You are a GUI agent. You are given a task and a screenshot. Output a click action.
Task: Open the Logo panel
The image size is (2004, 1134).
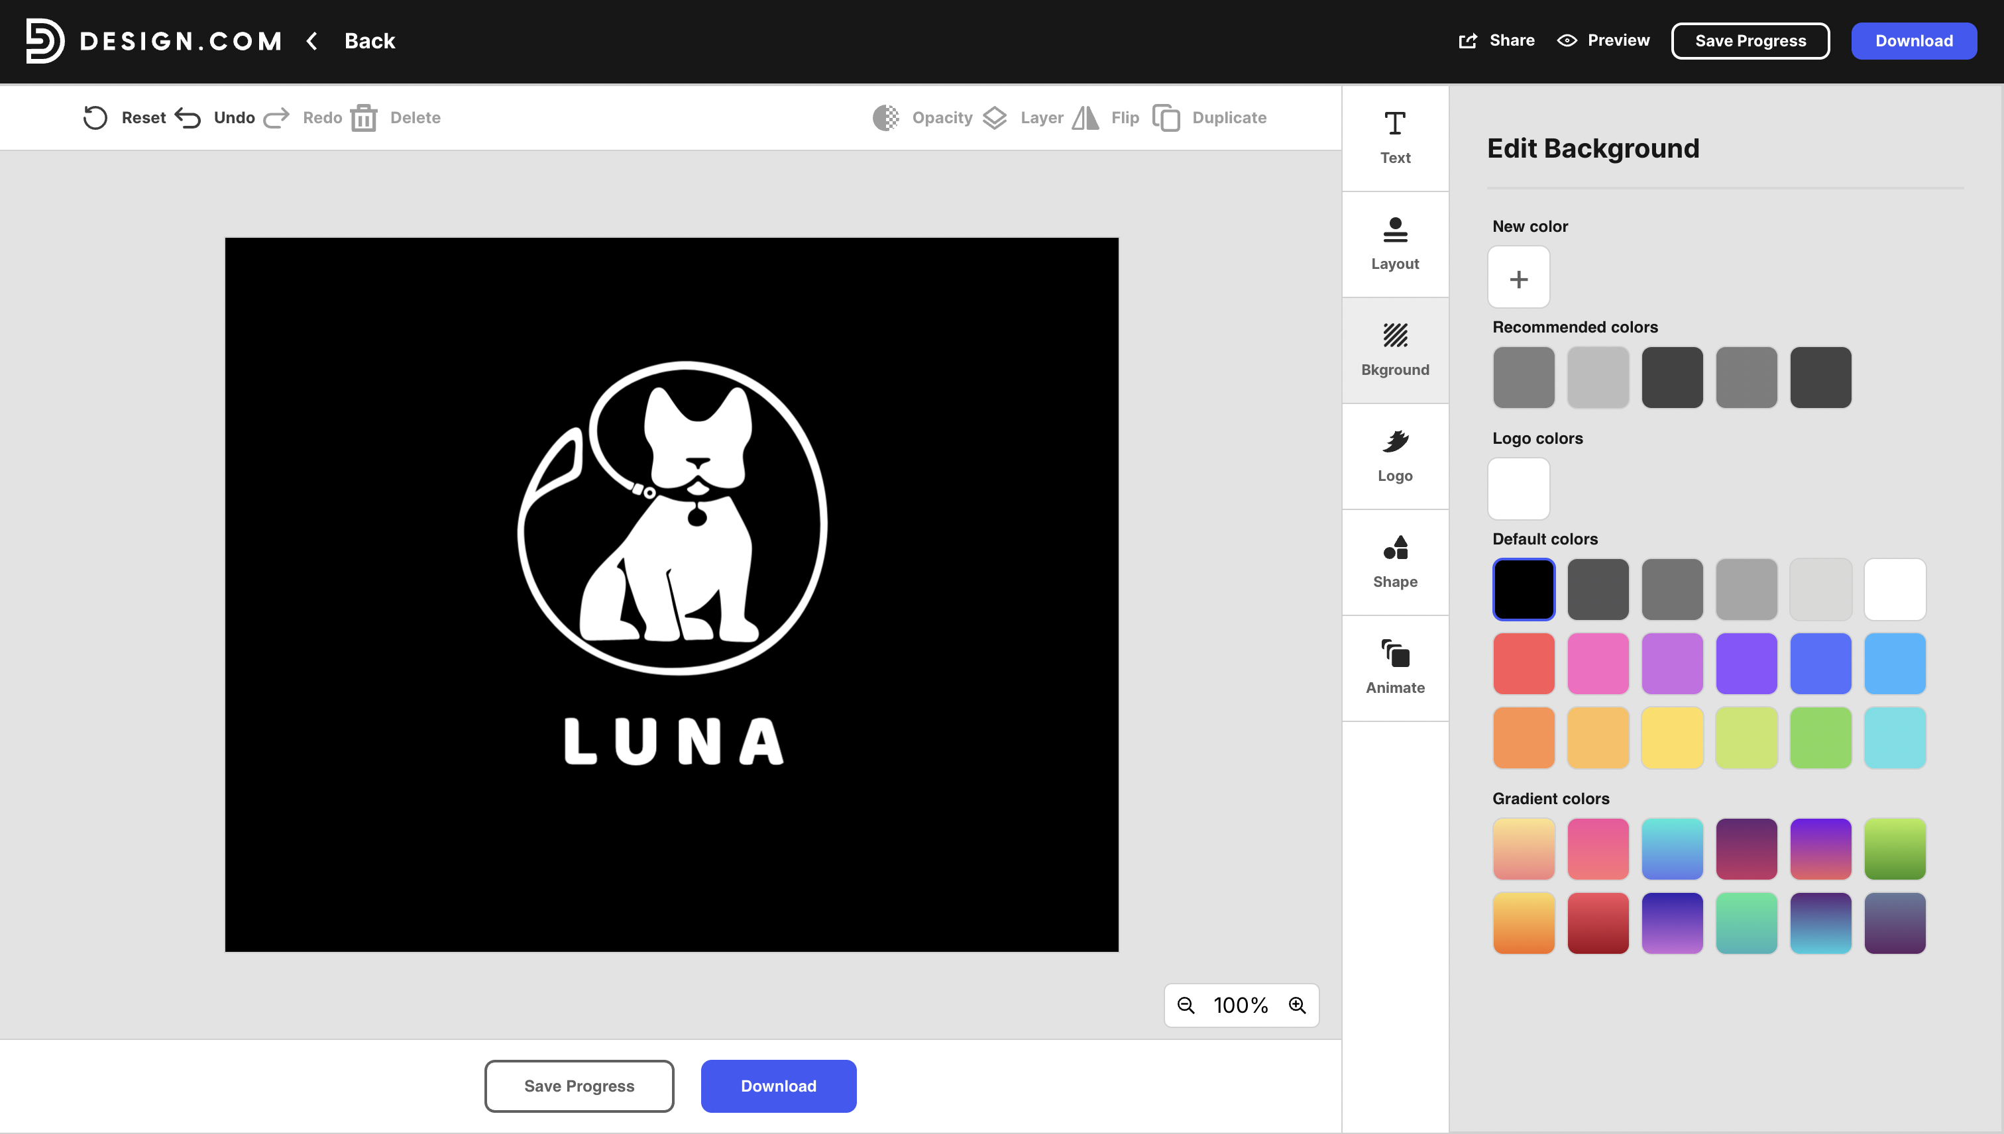pyautogui.click(x=1396, y=456)
